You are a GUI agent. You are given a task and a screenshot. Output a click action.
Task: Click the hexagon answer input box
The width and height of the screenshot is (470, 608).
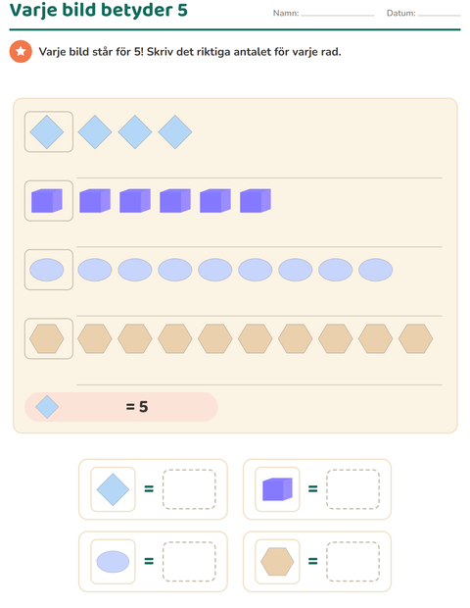point(353,562)
